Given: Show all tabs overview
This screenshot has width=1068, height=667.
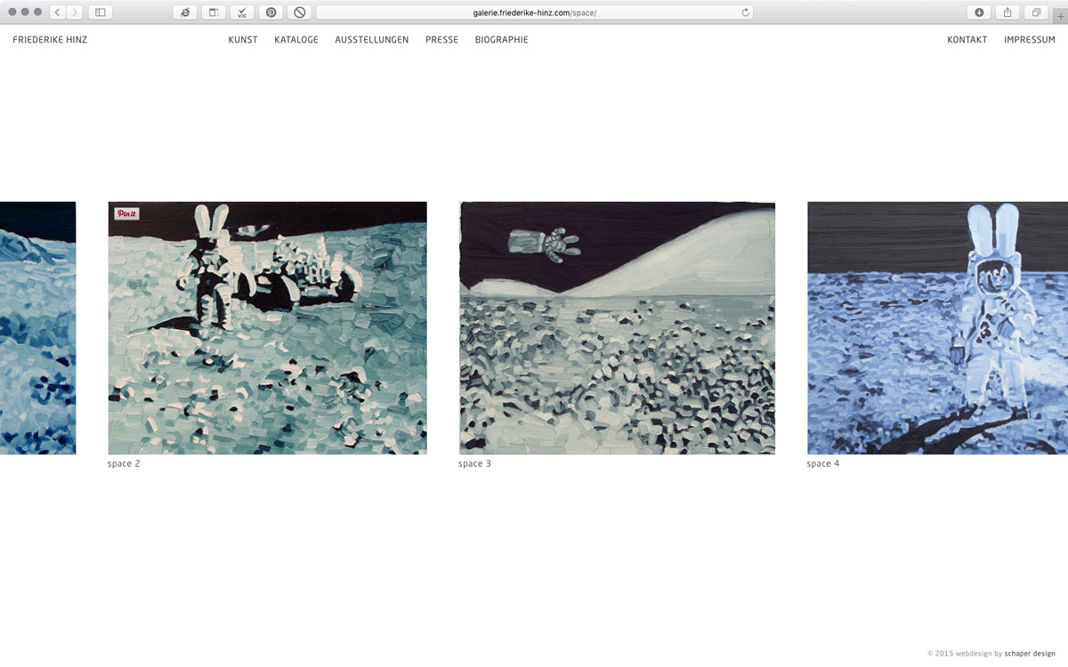Looking at the screenshot, I should coord(1036,12).
